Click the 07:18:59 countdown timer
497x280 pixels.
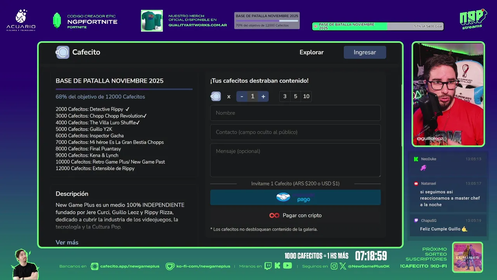[371, 255]
